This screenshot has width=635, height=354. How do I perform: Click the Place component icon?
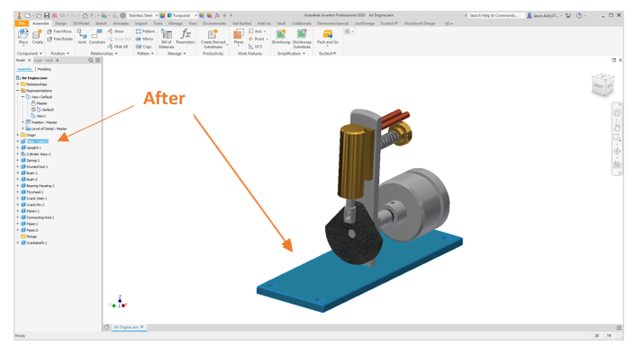[23, 36]
